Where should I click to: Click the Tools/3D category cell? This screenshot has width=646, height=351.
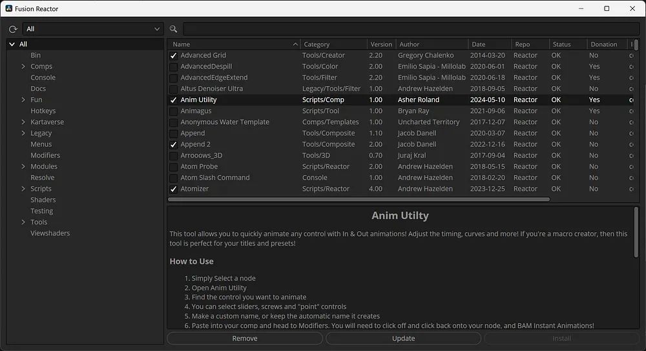pyautogui.click(x=316, y=156)
